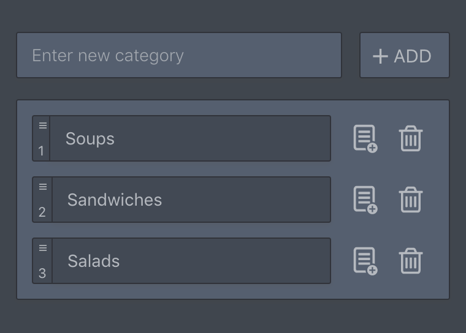The height and width of the screenshot is (333, 466).
Task: Edit the Soups category name
Action: tap(190, 139)
